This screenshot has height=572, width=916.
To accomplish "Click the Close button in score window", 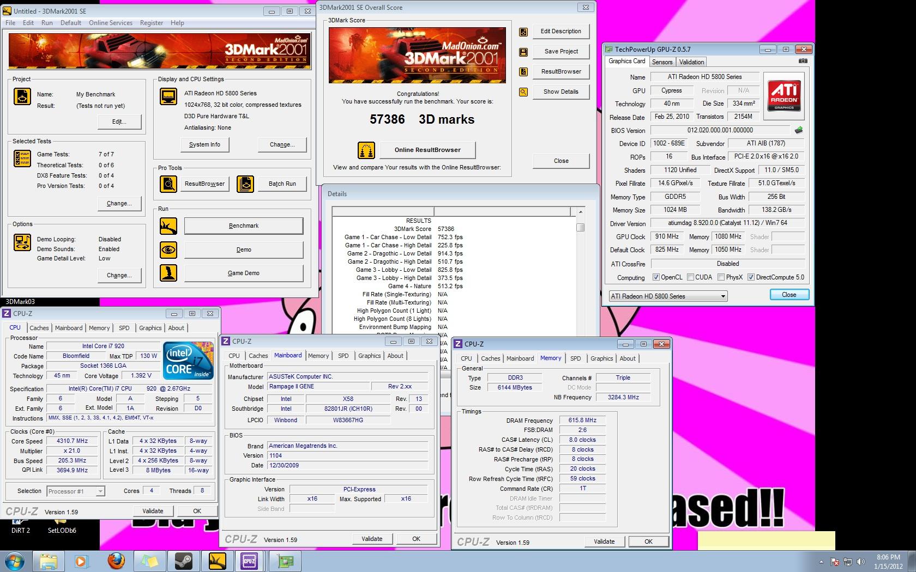I will 561,161.
